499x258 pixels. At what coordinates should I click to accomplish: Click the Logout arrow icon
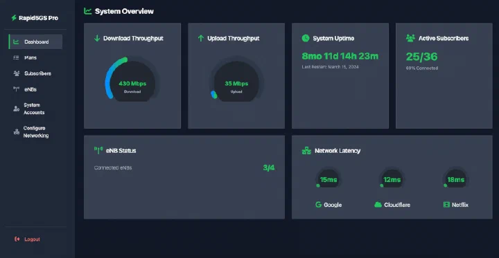click(x=17, y=239)
